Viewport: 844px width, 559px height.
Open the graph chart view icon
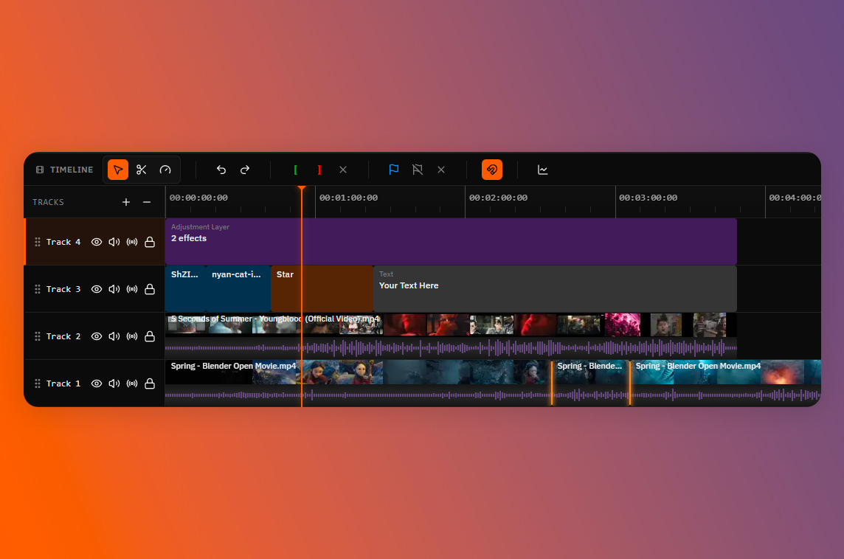(x=543, y=170)
